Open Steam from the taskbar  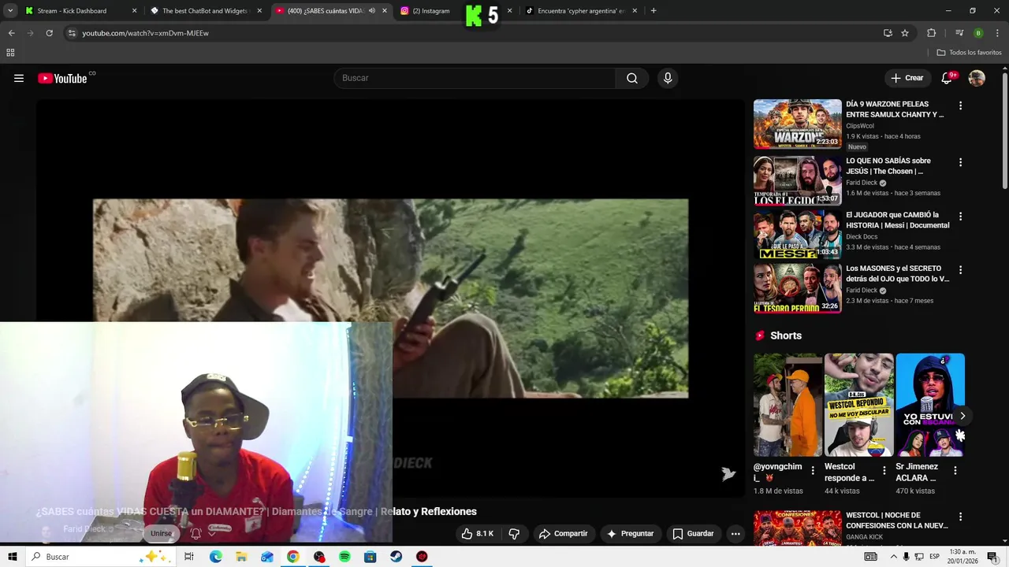tap(396, 557)
